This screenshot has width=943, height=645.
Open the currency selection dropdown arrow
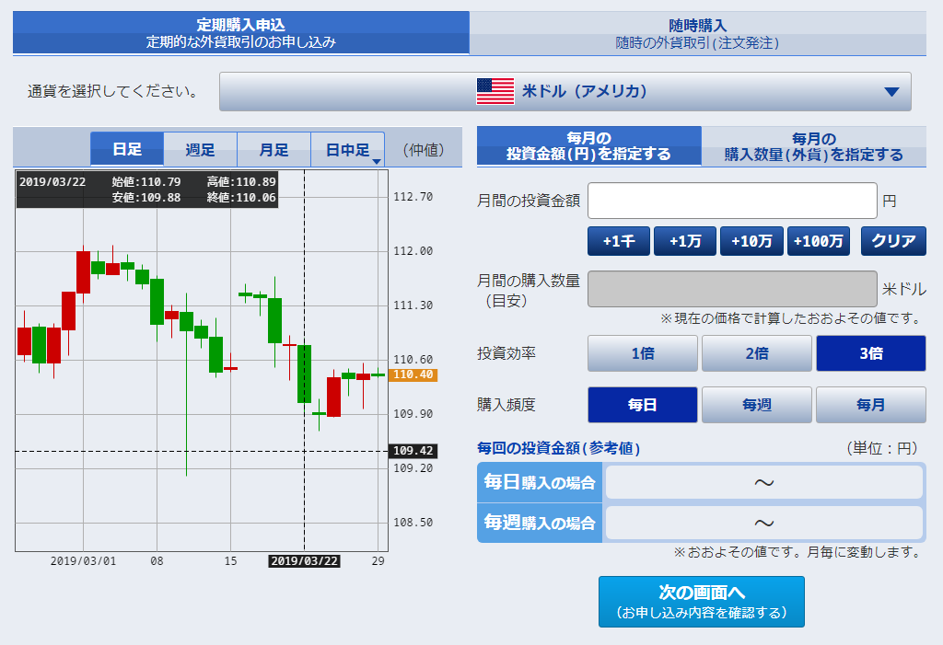(891, 92)
